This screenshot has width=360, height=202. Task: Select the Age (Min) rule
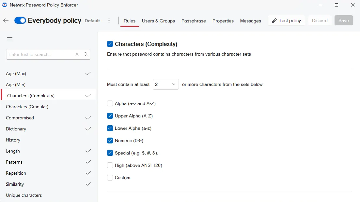pyautogui.click(x=48, y=85)
